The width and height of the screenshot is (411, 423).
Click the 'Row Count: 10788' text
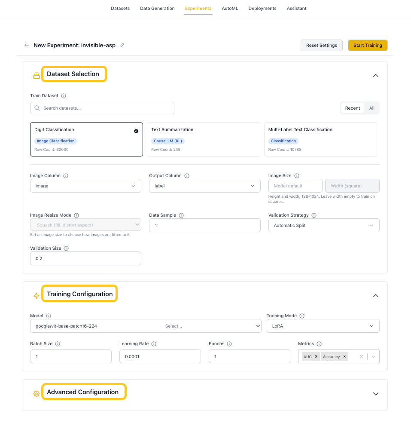point(285,150)
